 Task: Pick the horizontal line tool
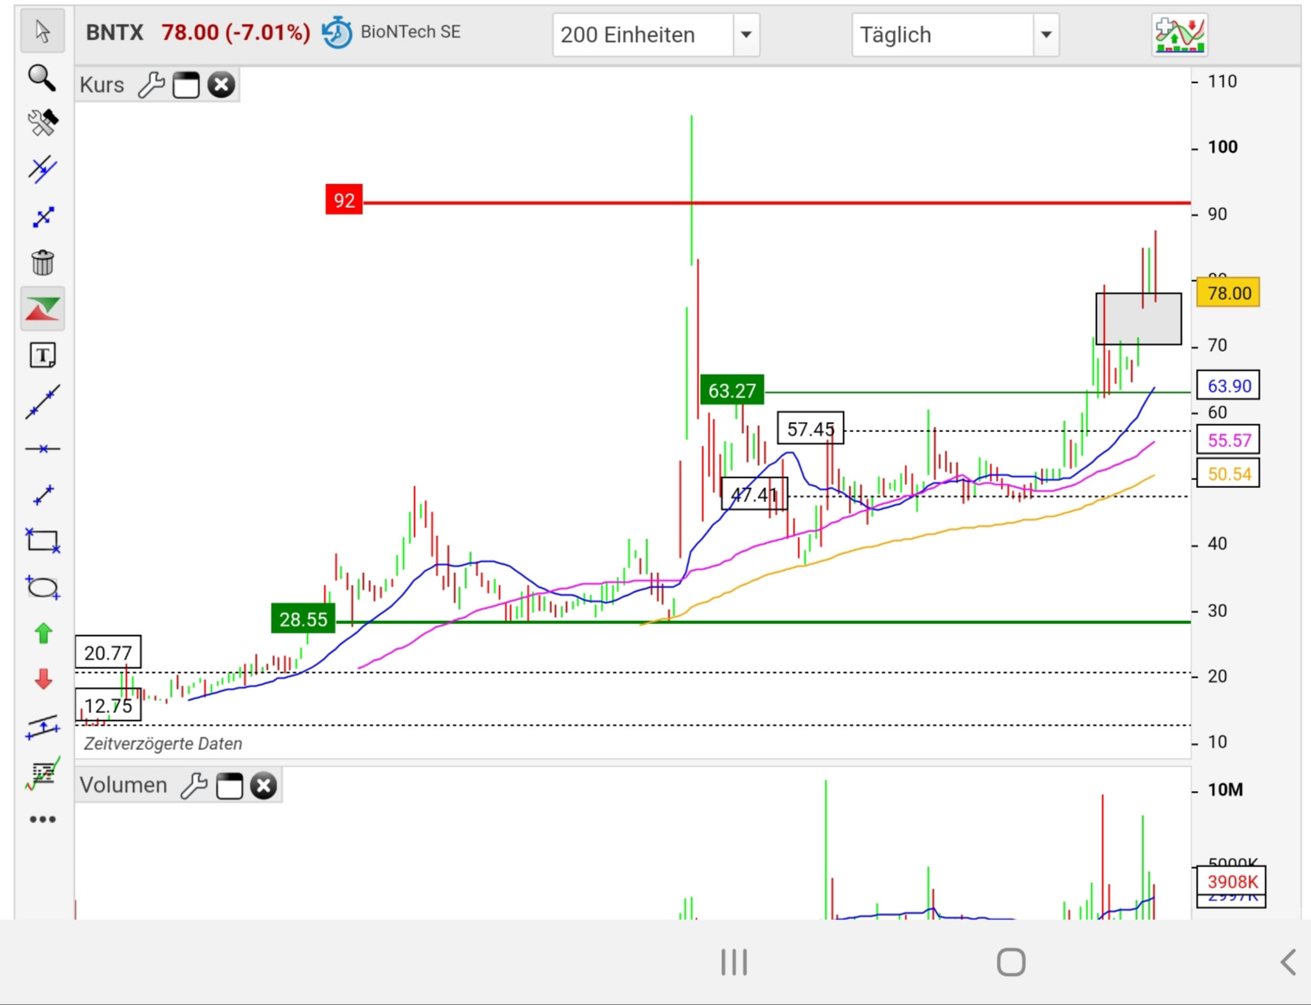coord(43,449)
